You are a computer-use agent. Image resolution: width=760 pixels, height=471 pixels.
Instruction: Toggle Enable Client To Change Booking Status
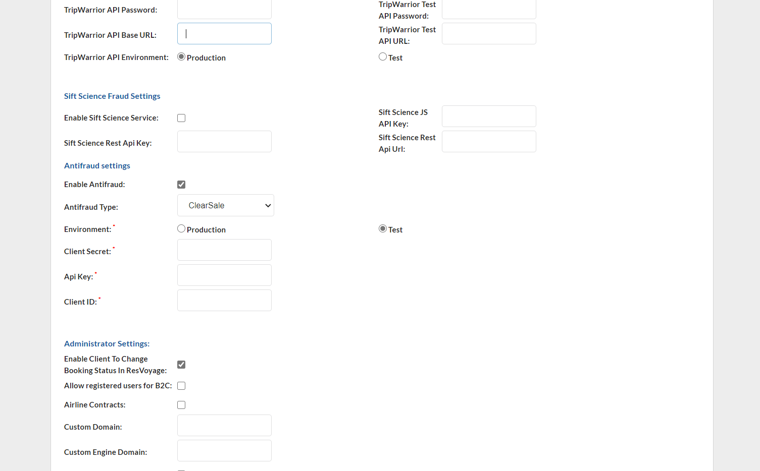(x=181, y=365)
